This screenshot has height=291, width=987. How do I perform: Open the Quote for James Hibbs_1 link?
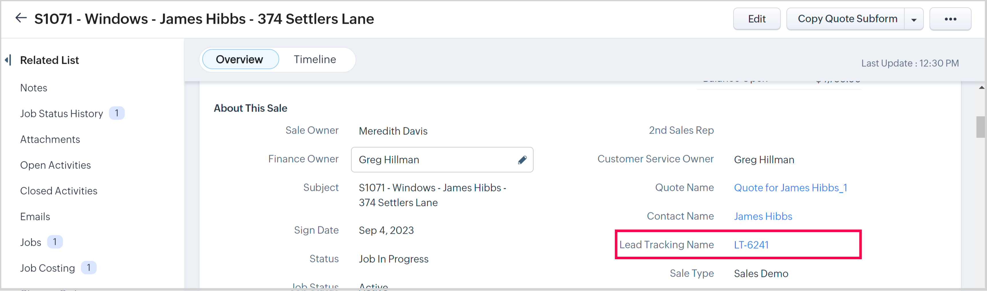click(x=790, y=188)
